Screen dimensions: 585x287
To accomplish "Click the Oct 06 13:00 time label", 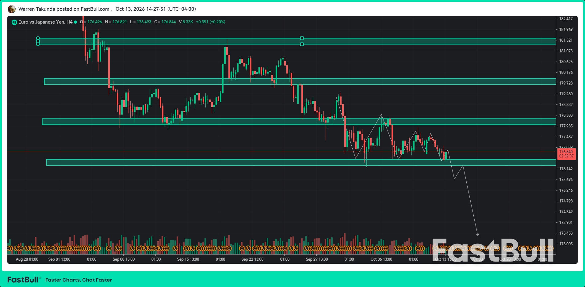I will click(x=381, y=259).
